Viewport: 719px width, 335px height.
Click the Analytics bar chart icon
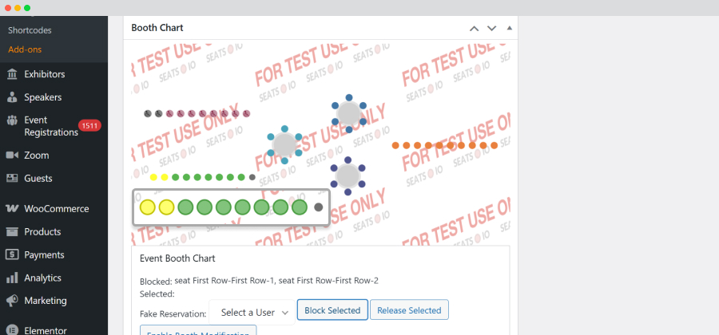click(12, 278)
